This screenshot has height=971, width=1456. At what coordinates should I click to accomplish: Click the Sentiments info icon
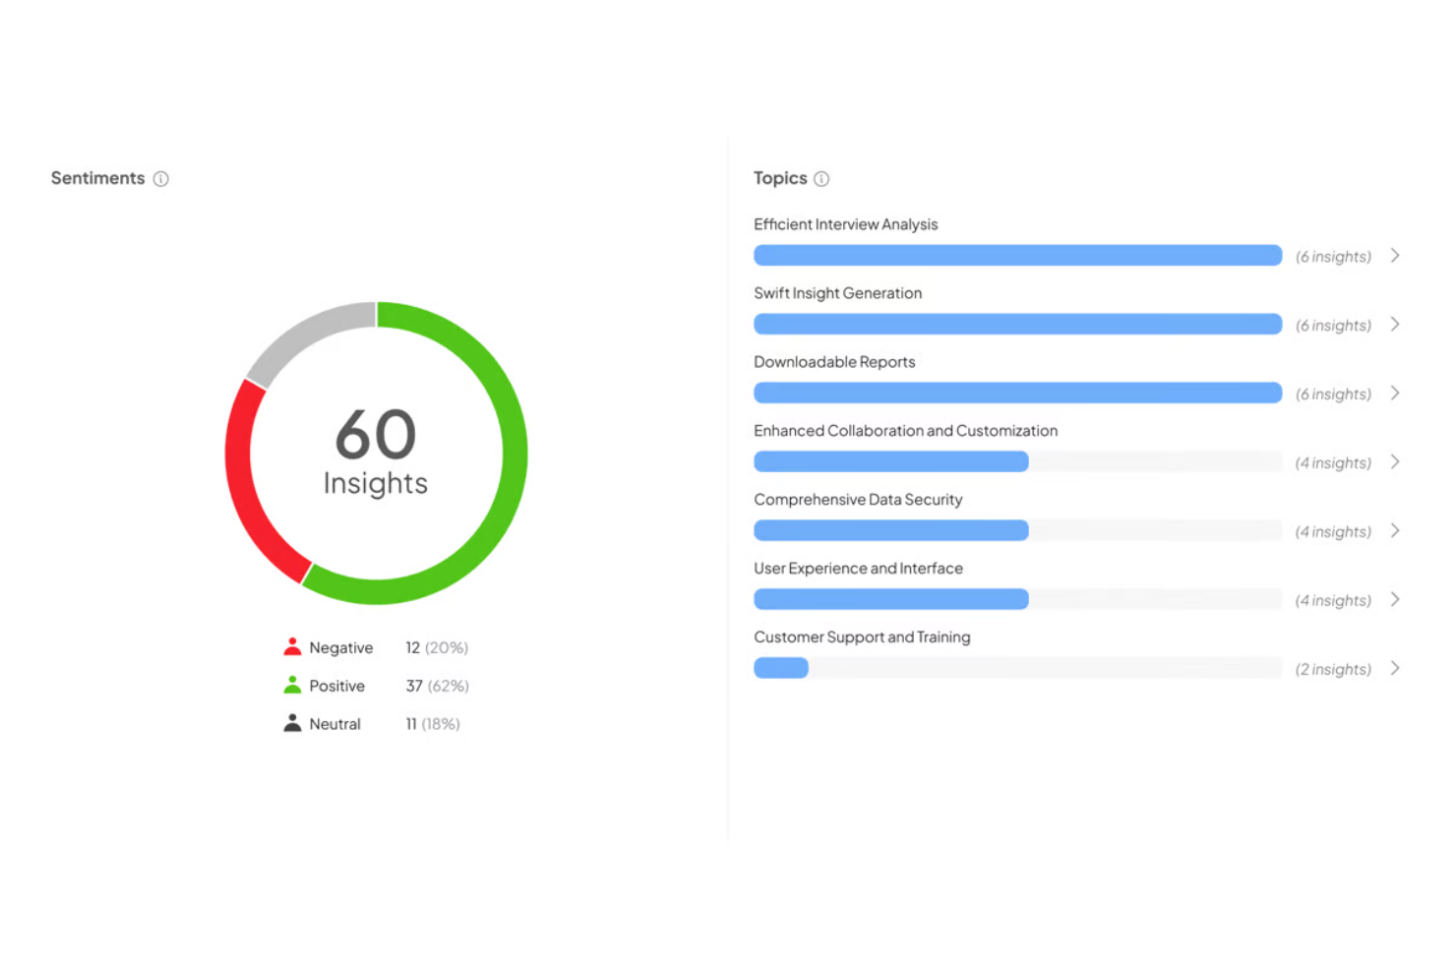coord(161,178)
